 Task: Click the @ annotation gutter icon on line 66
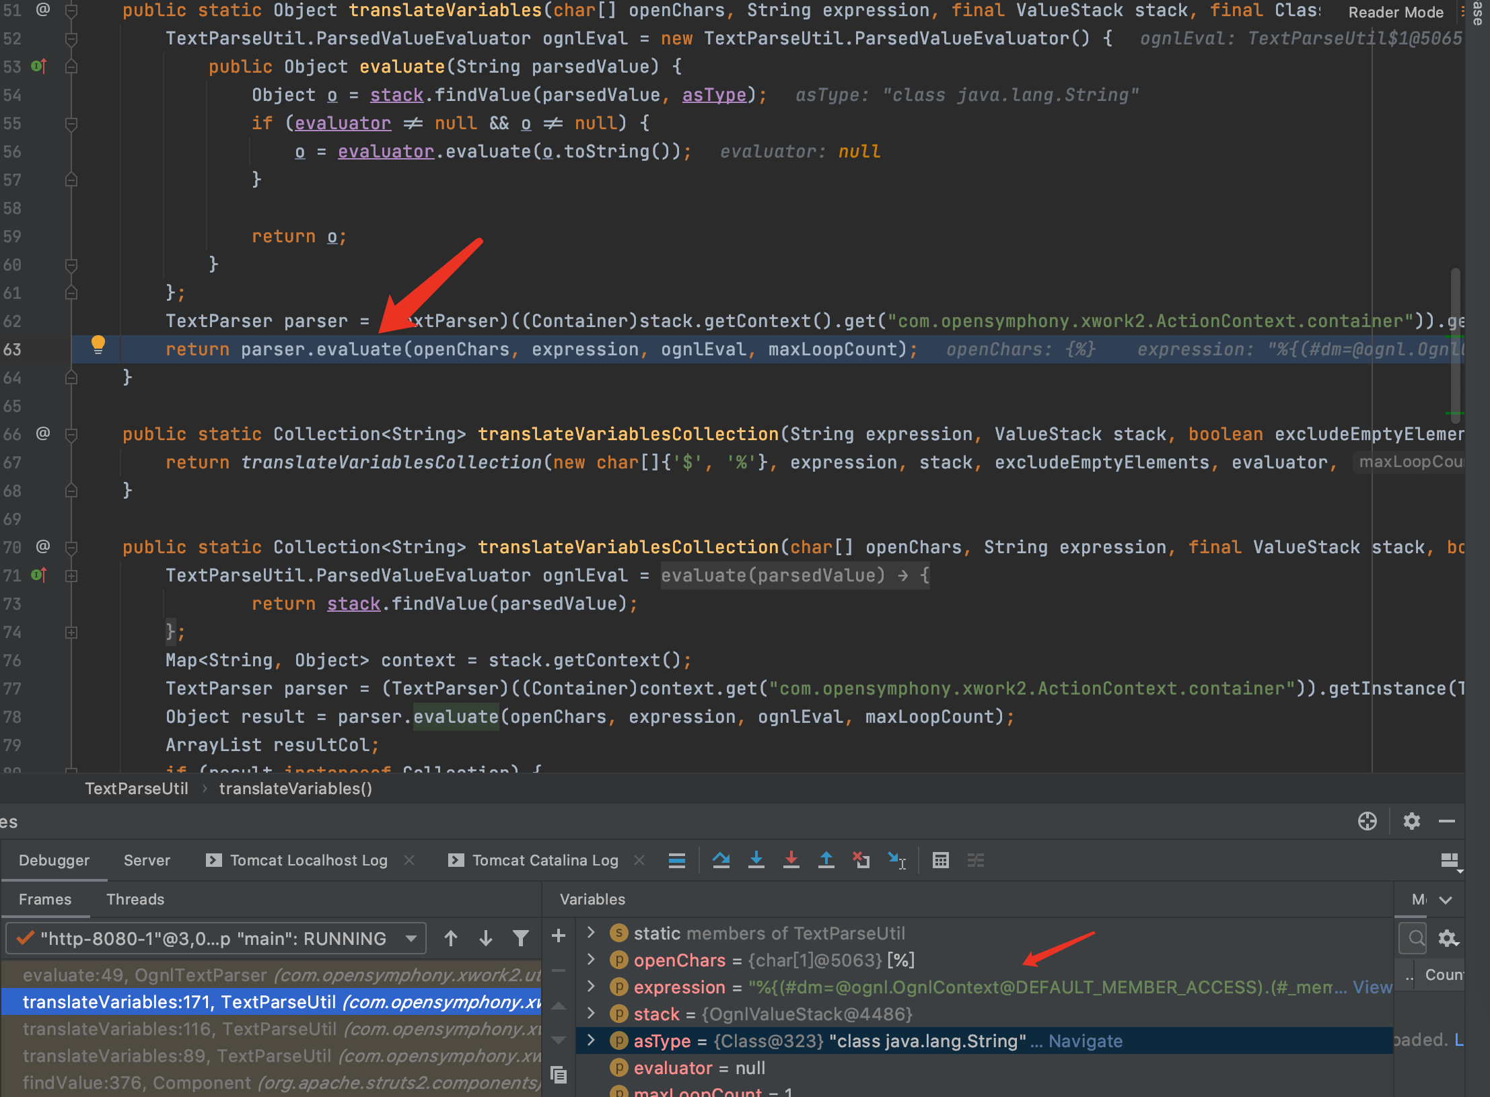(x=43, y=433)
